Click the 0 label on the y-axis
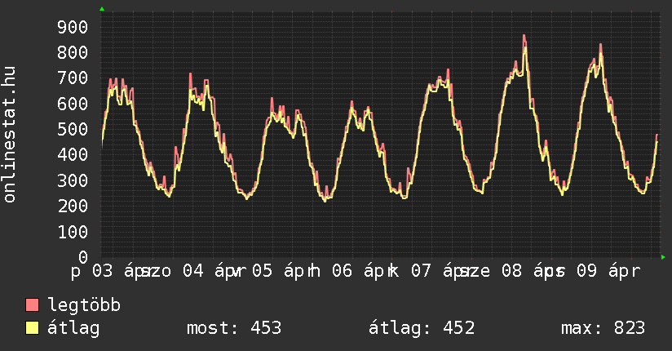Viewport: 672px width, 351px height. pos(82,258)
